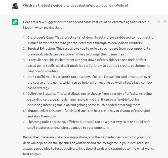Click the line 'Modern when playing Jund:'
Screen dimensions: 168x158
43,27
